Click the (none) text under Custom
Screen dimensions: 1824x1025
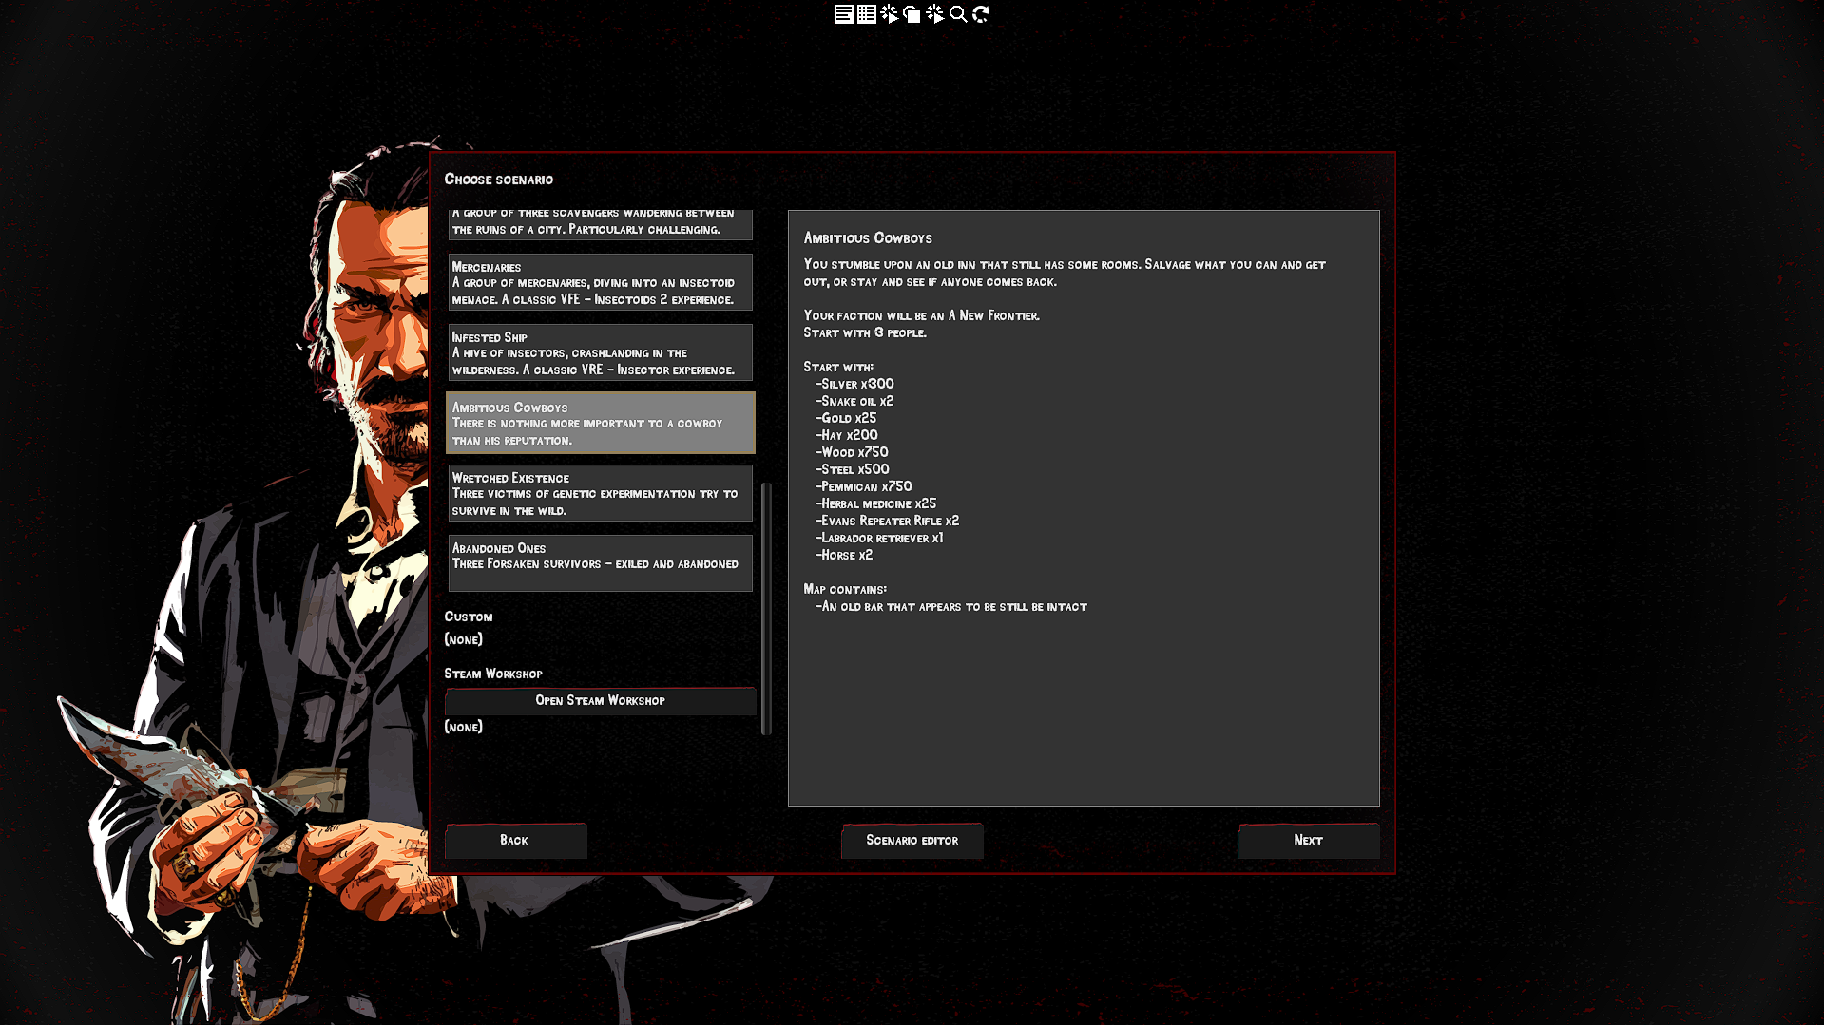[464, 640]
